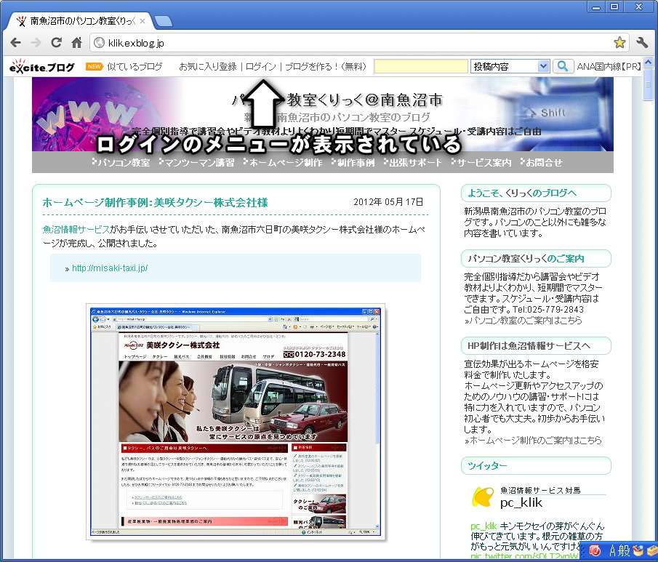
Task: Click the globe site icon in the address bar
Action: 99,42
